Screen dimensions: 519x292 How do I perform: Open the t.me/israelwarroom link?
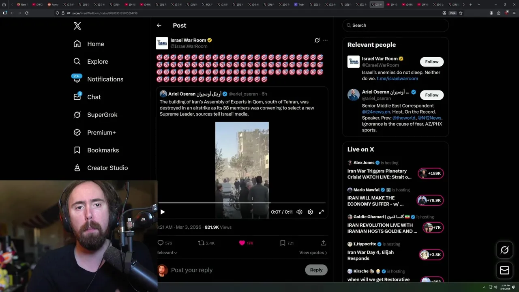point(397,79)
